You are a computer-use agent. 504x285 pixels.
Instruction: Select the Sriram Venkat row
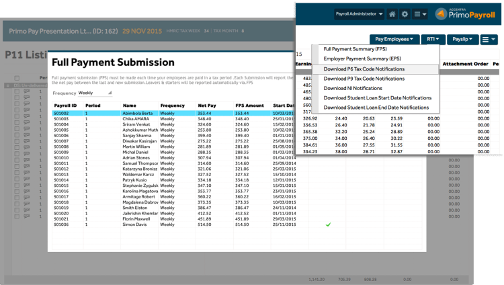(x=173, y=124)
